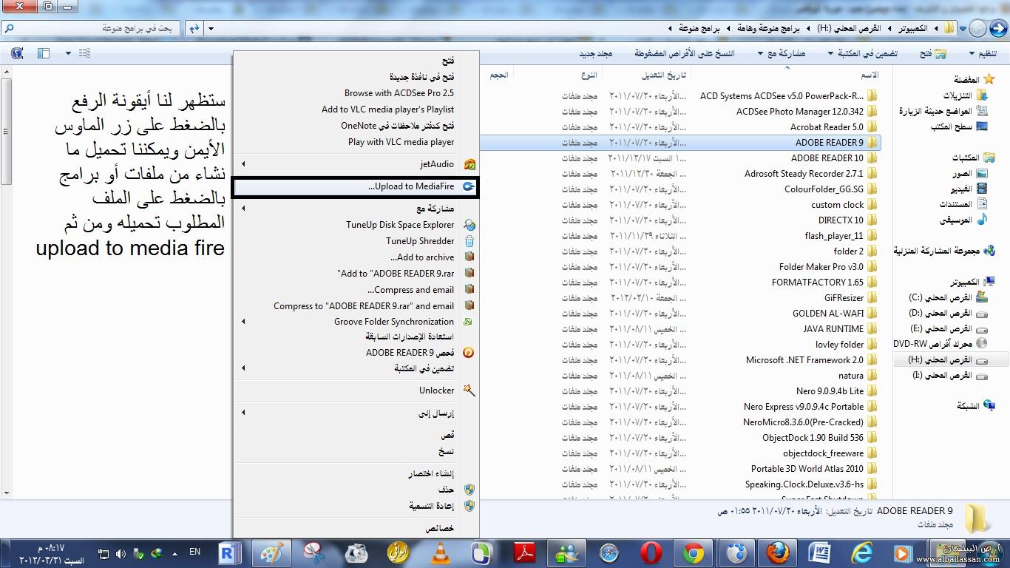Open Adobe Reader from the taskbar
The image size is (1010, 568).
pyautogui.click(x=526, y=552)
